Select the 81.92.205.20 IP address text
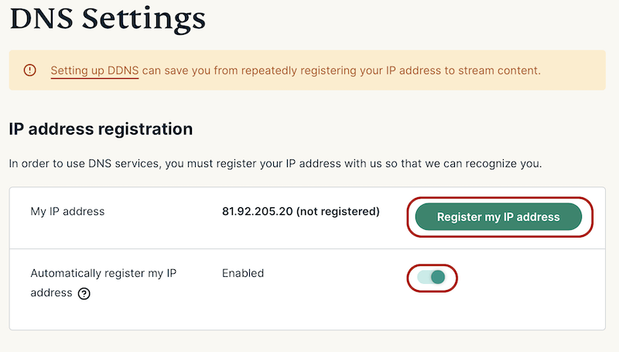The height and width of the screenshot is (352, 619). 258,211
